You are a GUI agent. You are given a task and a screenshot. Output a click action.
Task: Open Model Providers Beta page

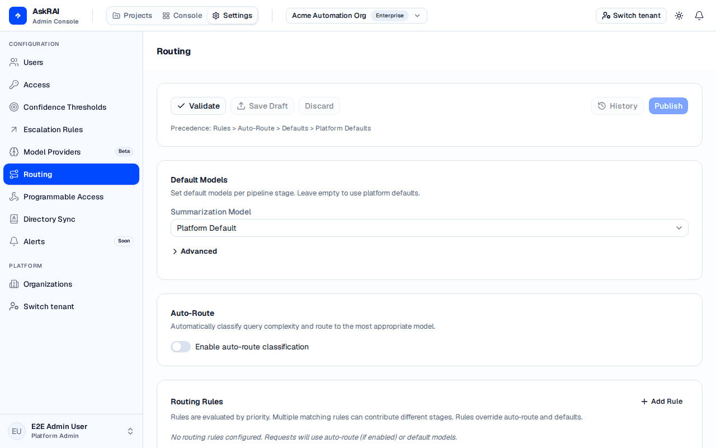(71, 152)
